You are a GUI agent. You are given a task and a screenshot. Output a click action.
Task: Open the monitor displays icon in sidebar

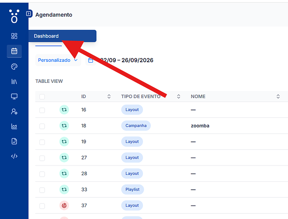[x=14, y=96]
